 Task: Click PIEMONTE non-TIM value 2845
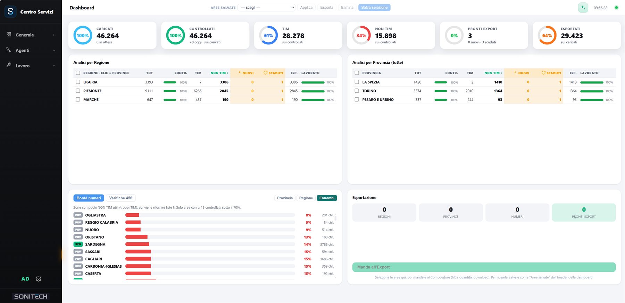click(x=224, y=91)
